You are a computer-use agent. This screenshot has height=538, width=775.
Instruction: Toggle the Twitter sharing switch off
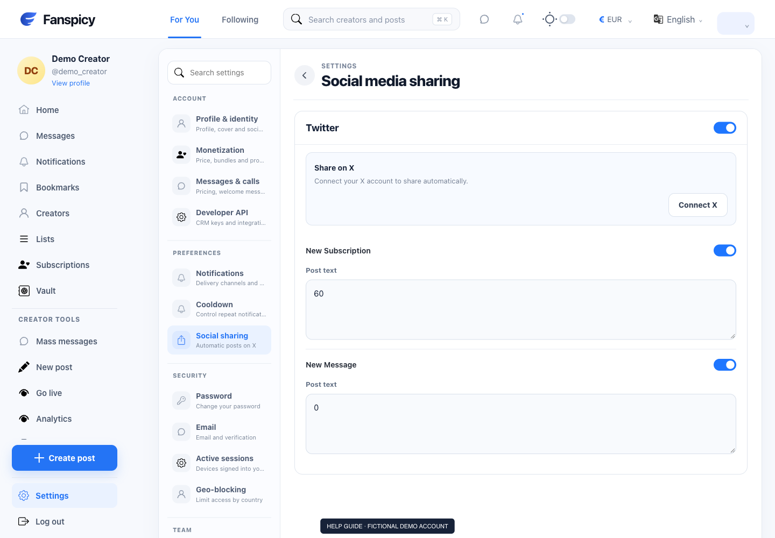725,128
